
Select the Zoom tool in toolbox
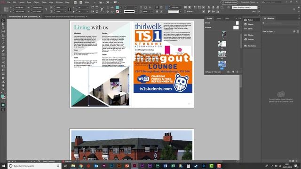coord(3,89)
